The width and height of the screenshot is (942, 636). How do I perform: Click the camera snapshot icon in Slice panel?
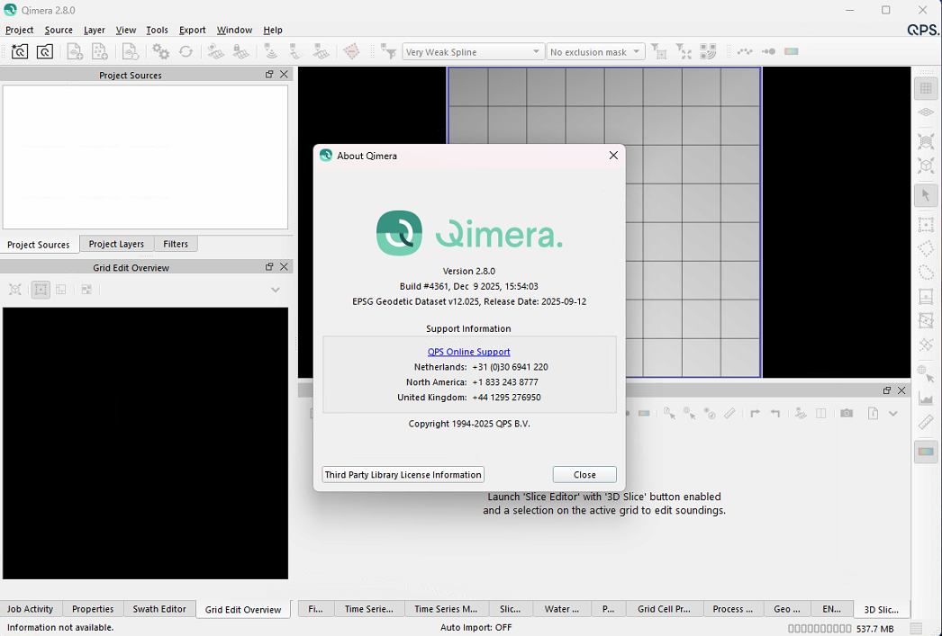click(847, 414)
